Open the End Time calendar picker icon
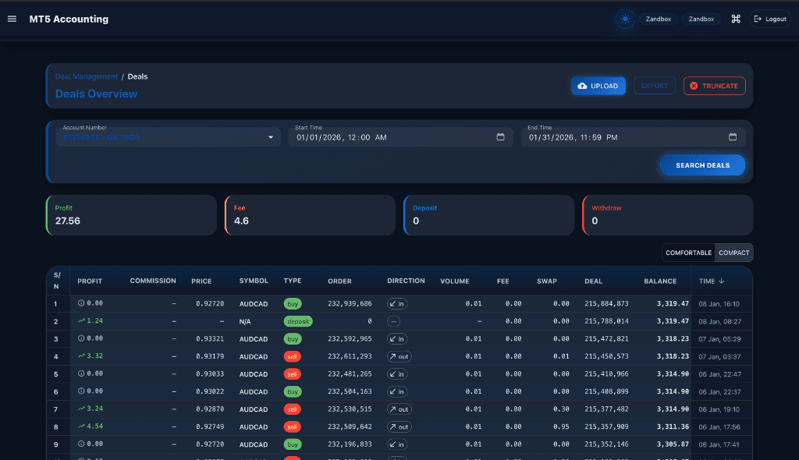The height and width of the screenshot is (460, 799). (732, 137)
